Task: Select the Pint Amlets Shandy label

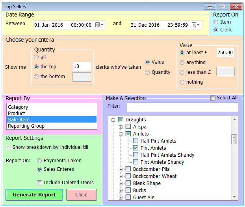Action: click(x=162, y=162)
